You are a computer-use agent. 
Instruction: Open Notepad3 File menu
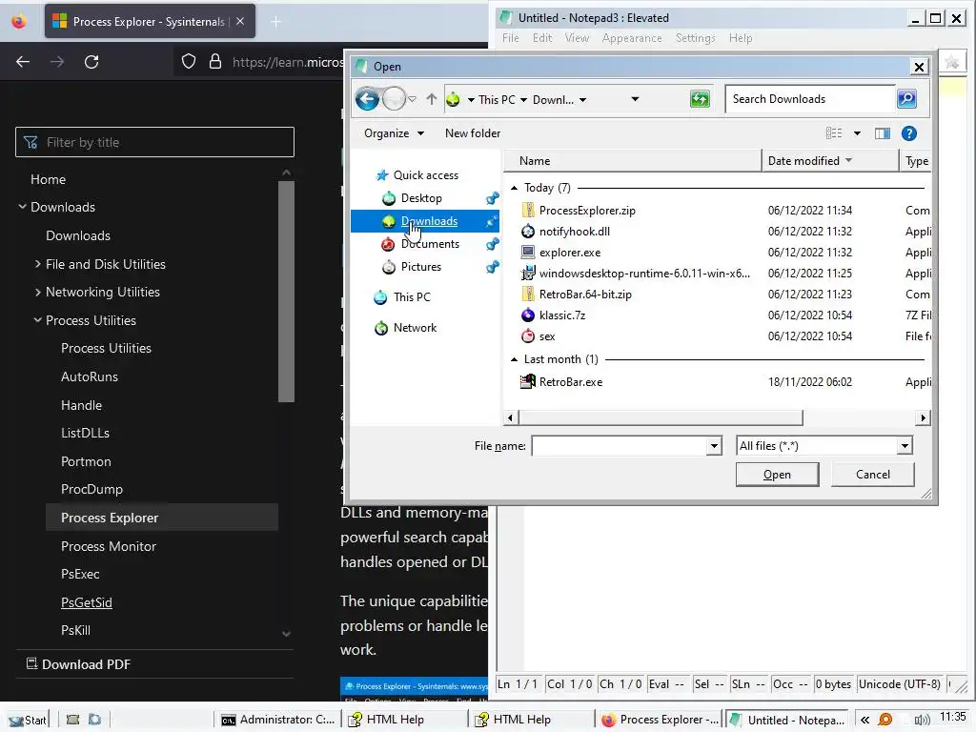(511, 38)
